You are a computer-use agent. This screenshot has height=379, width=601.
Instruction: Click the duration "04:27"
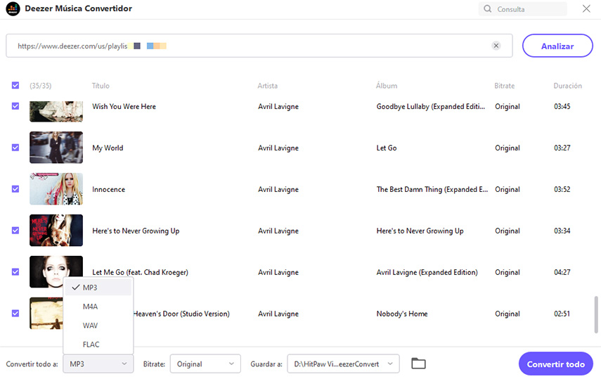tap(562, 272)
